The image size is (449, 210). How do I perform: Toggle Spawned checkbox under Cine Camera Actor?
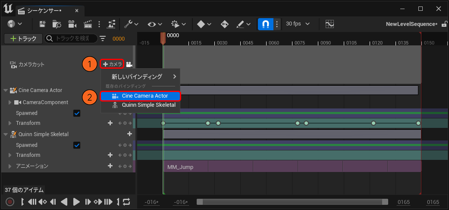coord(77,113)
